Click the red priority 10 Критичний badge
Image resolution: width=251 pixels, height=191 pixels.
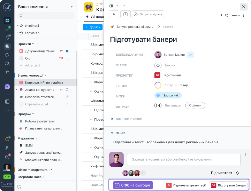pyautogui.click(x=157, y=75)
